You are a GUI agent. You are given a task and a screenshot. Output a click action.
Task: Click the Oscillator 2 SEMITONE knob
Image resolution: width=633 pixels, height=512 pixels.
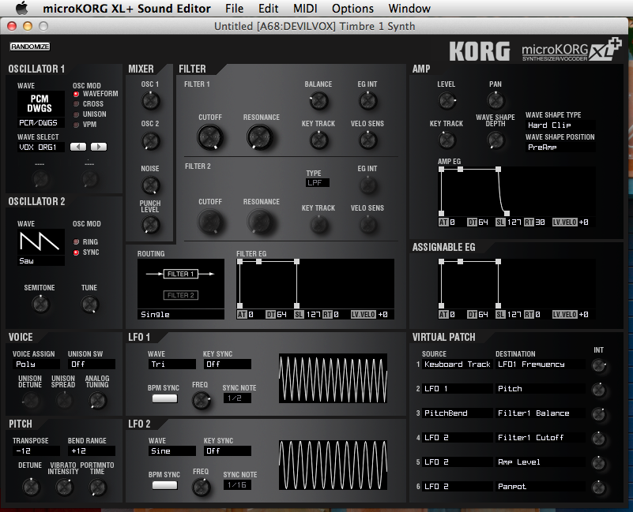[40, 305]
